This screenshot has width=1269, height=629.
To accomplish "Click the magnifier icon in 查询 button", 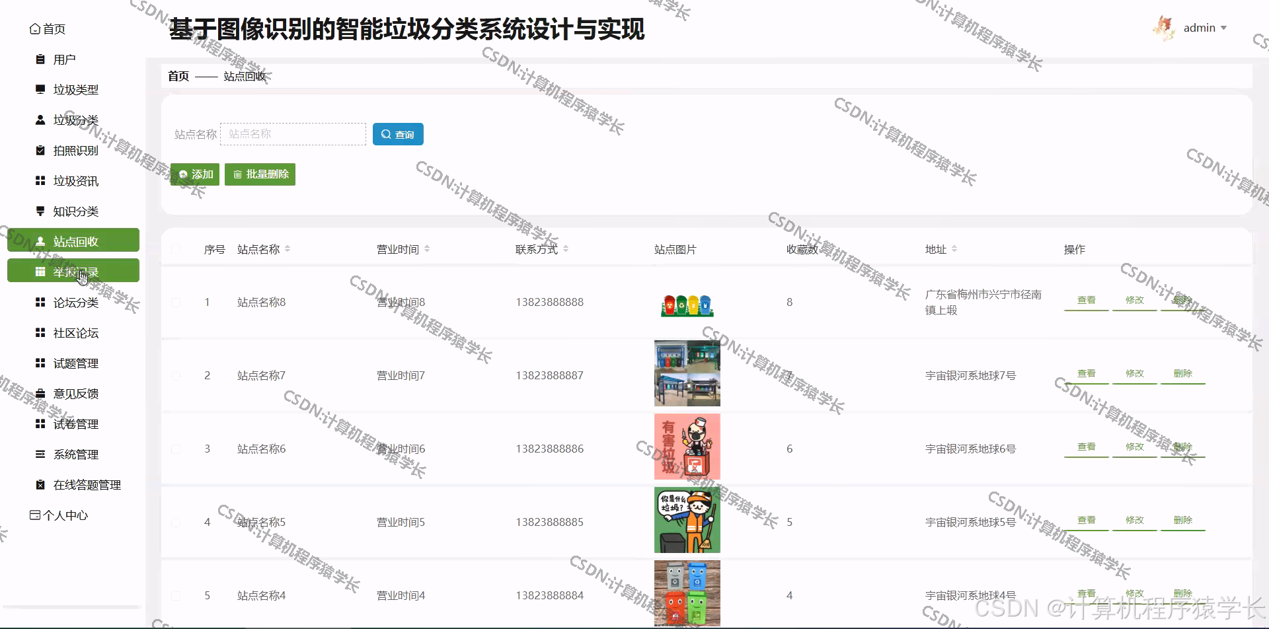I will [386, 134].
